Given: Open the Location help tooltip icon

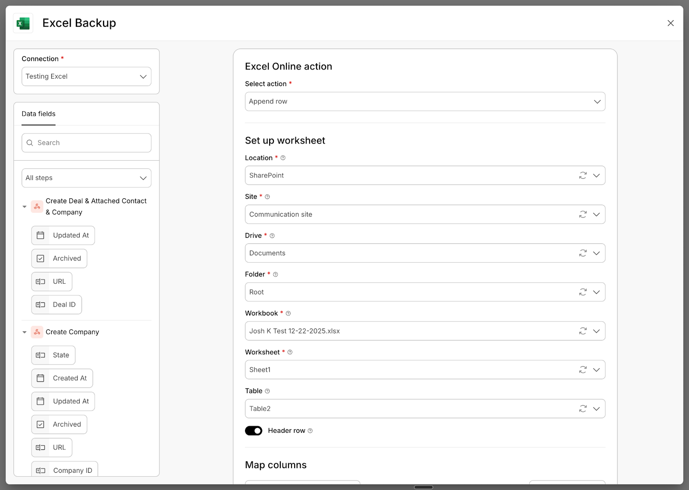Looking at the screenshot, I should point(283,158).
